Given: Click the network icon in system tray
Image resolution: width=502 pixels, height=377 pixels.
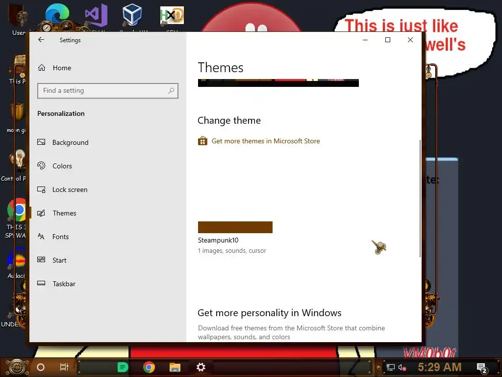Looking at the screenshot, I should (x=390, y=367).
